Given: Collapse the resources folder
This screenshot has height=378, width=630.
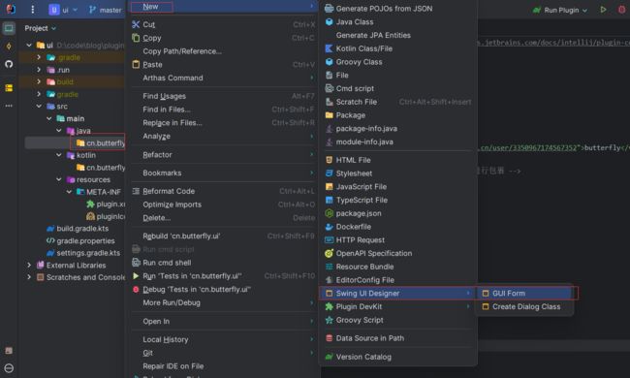Looking at the screenshot, I should 59,179.
